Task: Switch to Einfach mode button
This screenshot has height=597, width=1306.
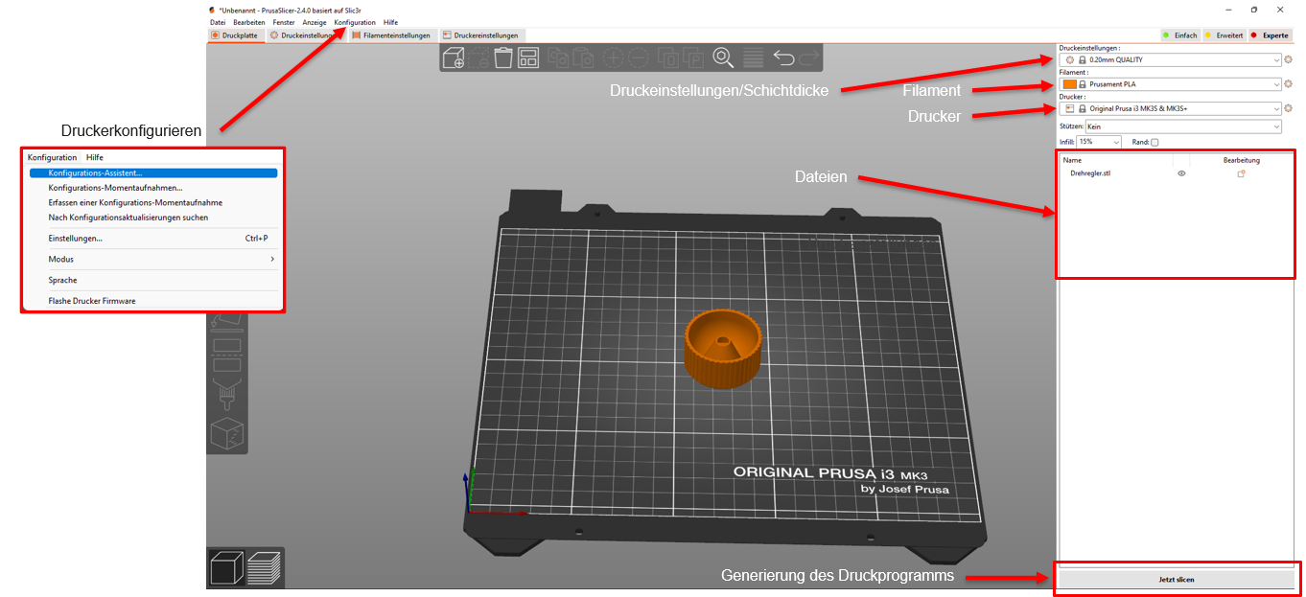Action: coord(1179,35)
